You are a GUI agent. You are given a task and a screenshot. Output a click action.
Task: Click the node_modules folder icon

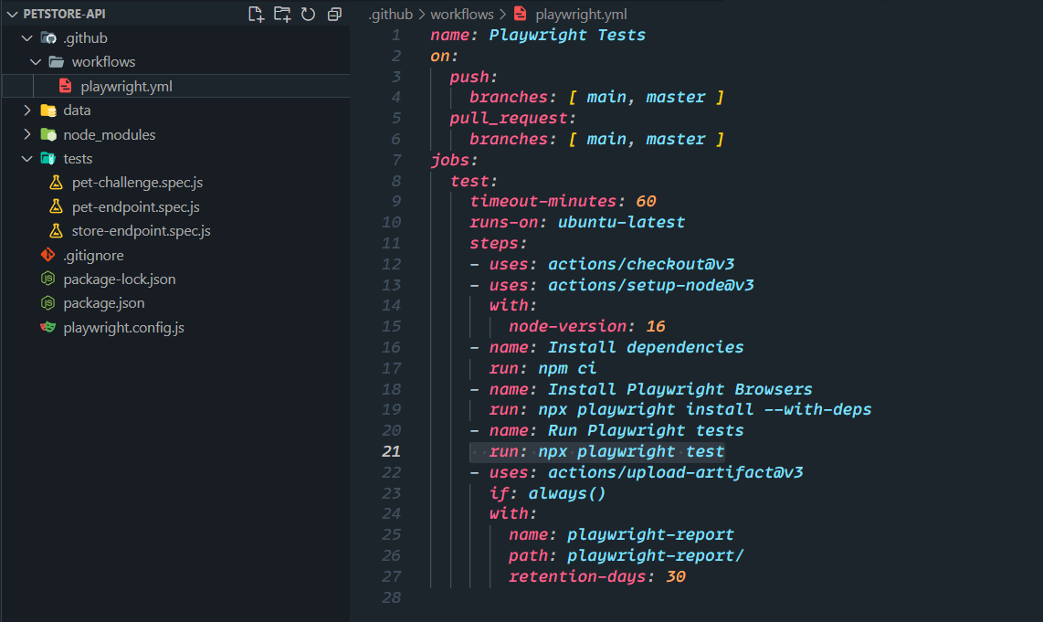[48, 134]
